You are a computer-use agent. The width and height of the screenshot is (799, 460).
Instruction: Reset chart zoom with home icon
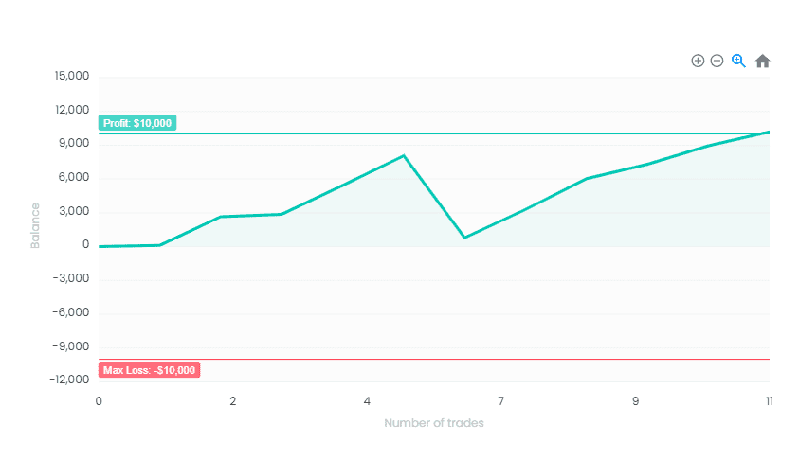pyautogui.click(x=762, y=61)
